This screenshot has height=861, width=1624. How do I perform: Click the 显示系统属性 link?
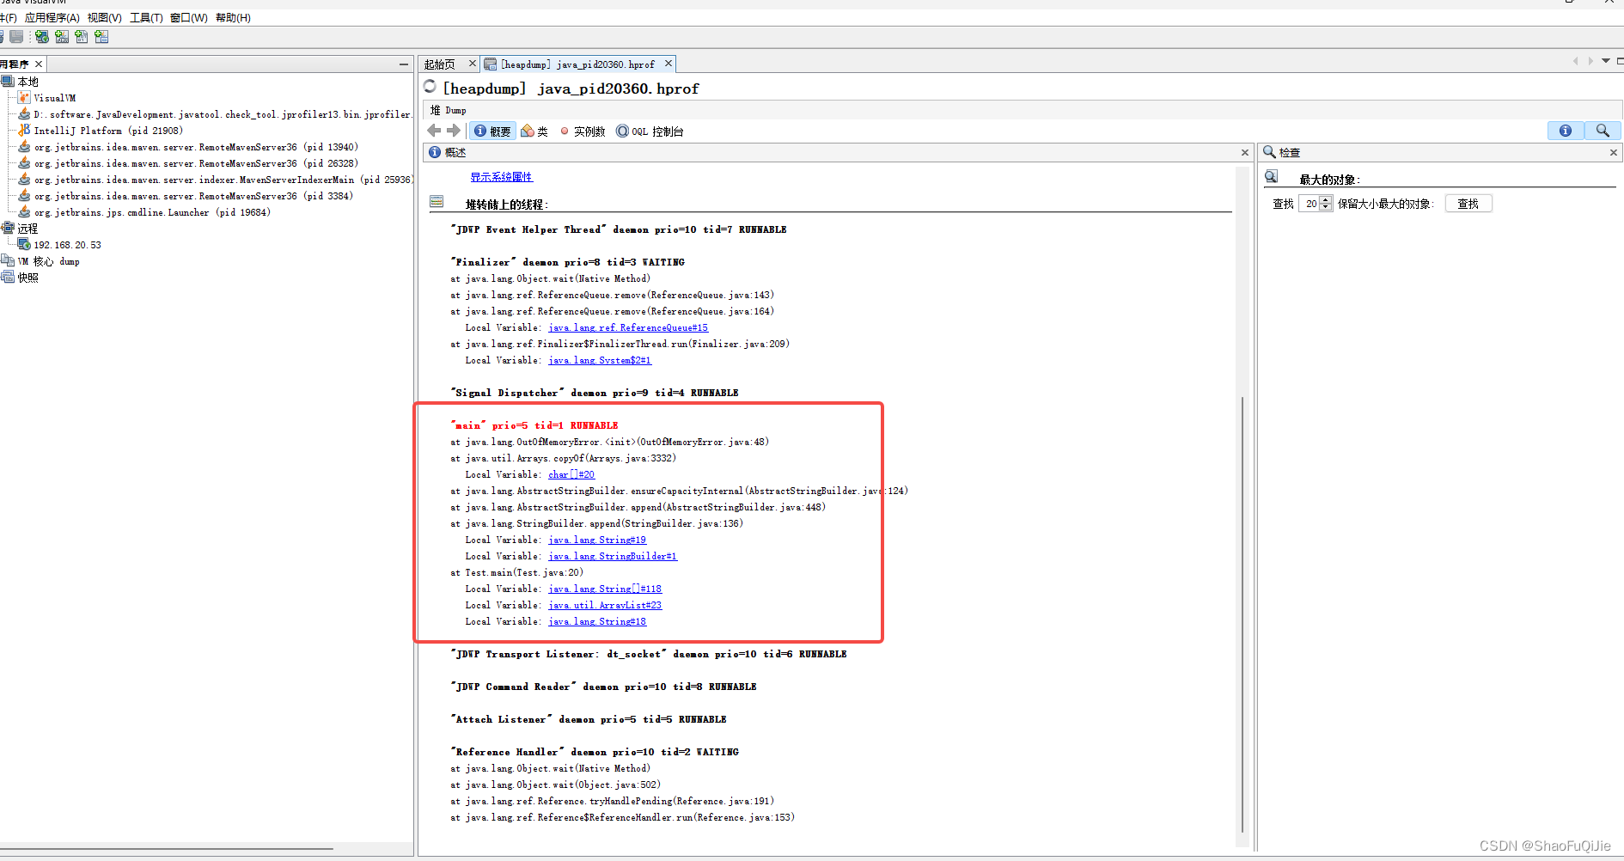502,177
